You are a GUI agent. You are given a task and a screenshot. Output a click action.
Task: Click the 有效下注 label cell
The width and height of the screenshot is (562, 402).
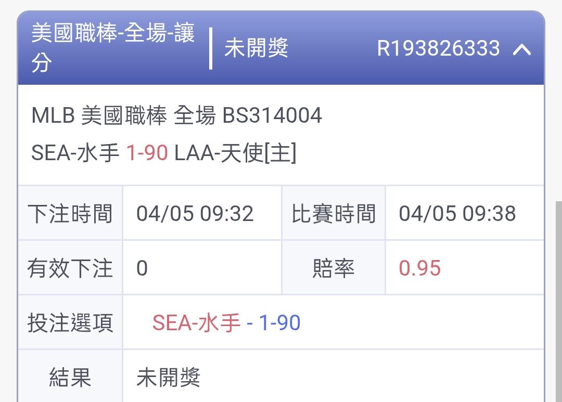pyautogui.click(x=70, y=268)
